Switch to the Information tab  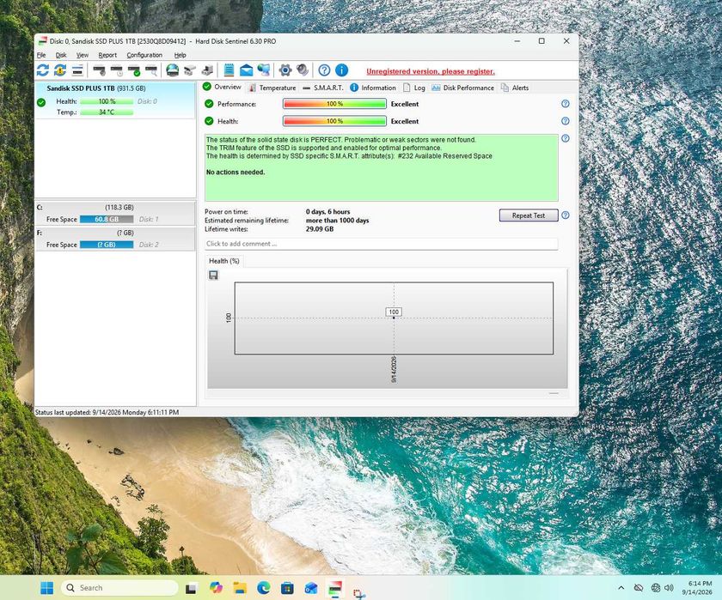point(373,88)
